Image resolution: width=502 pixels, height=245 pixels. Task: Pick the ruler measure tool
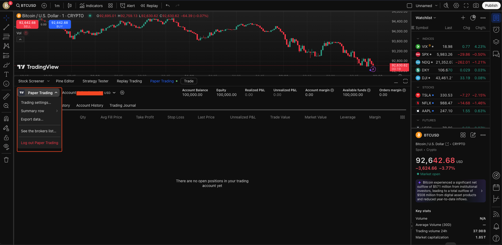[6, 96]
